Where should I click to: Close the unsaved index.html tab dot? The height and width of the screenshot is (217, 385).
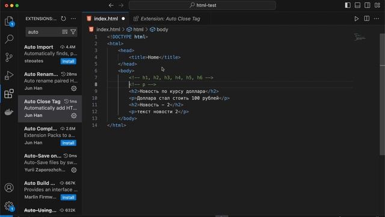point(123,19)
